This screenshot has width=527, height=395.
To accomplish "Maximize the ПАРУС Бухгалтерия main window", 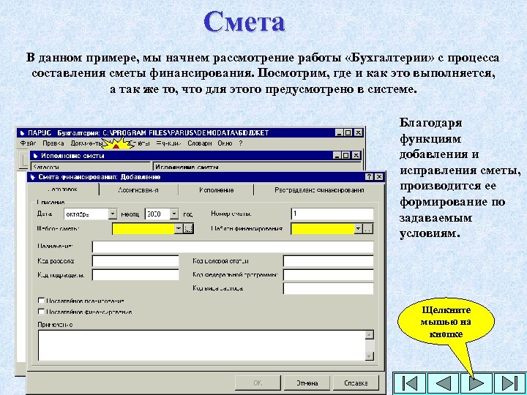I will [x=348, y=132].
